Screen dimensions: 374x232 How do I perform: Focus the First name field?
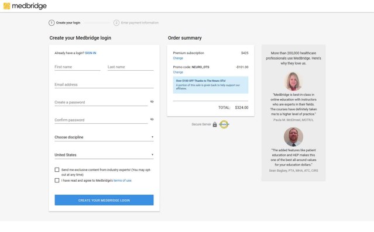pyautogui.click(x=77, y=67)
